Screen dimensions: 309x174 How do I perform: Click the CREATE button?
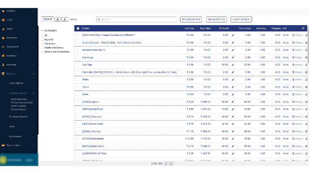tap(47, 19)
